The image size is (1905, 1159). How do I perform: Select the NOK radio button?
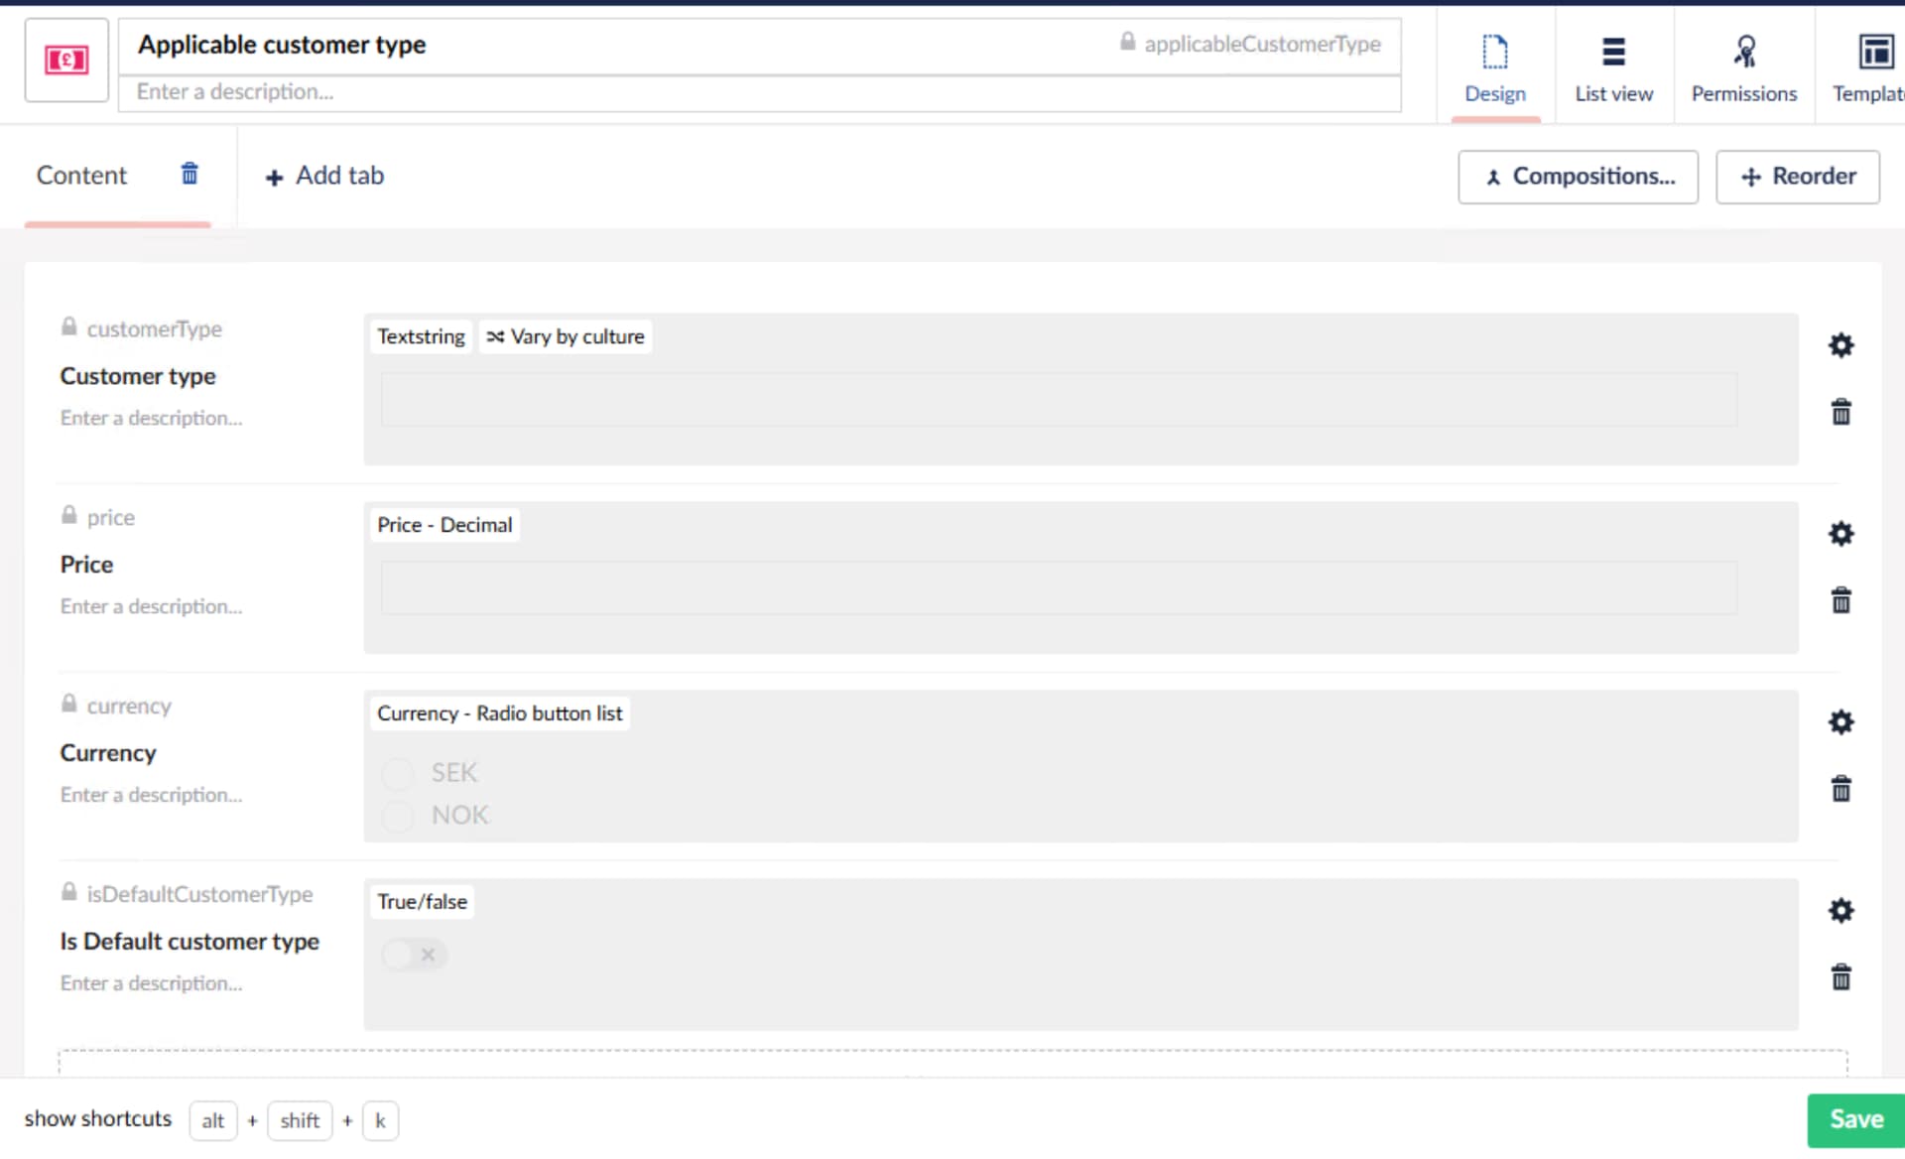(398, 816)
